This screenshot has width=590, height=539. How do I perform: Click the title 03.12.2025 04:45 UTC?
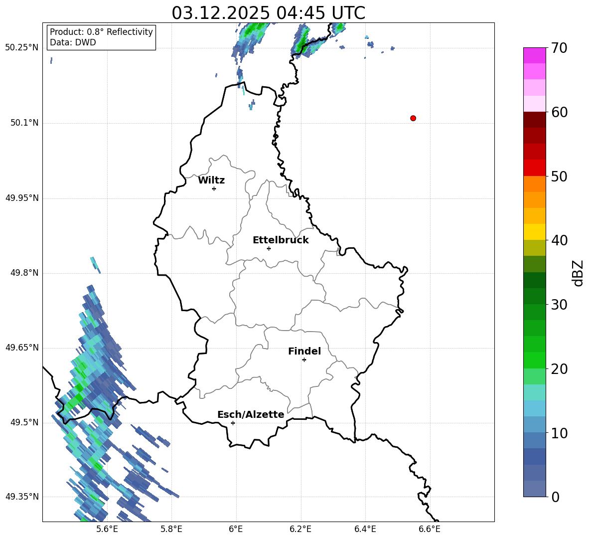(268, 13)
